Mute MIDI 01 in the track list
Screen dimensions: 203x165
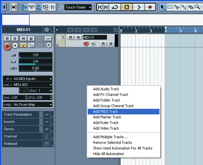[x=70, y=37]
